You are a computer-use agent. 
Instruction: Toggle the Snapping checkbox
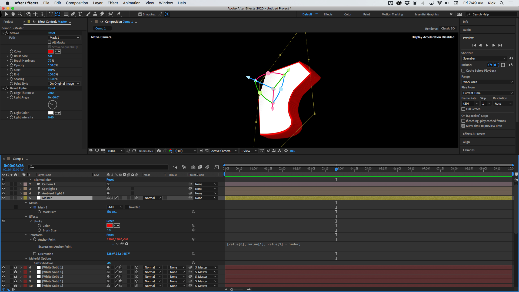pos(140,14)
